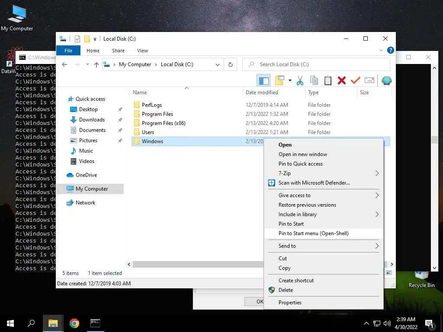Screen dimensions: 443x332
Task: Open Videos in the navigation pane
Action: tap(87, 161)
